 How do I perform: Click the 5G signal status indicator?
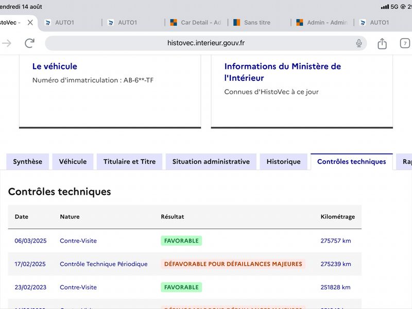pos(390,7)
